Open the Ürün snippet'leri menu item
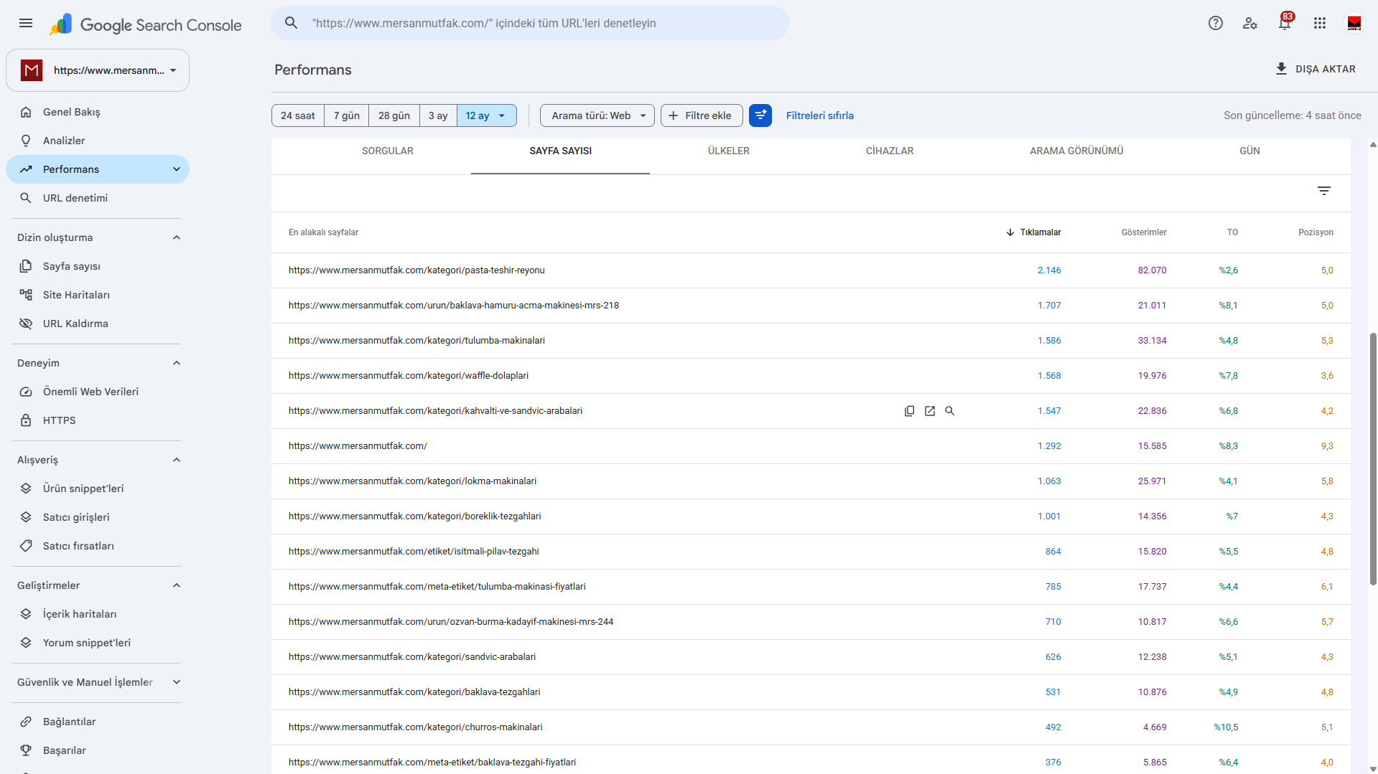 pyautogui.click(x=96, y=489)
